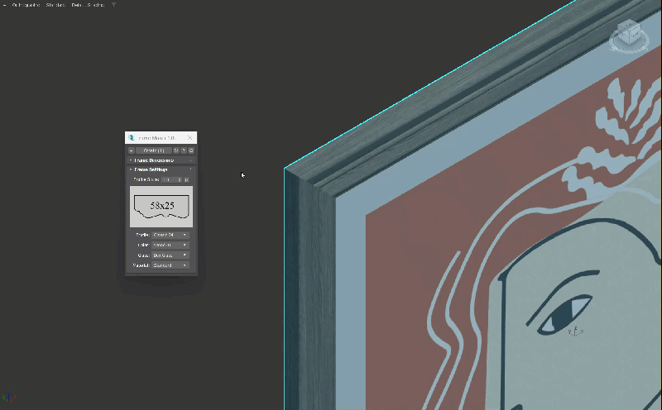The image size is (662, 410).
Task: Open the Glass dropdown
Action: tap(170, 255)
